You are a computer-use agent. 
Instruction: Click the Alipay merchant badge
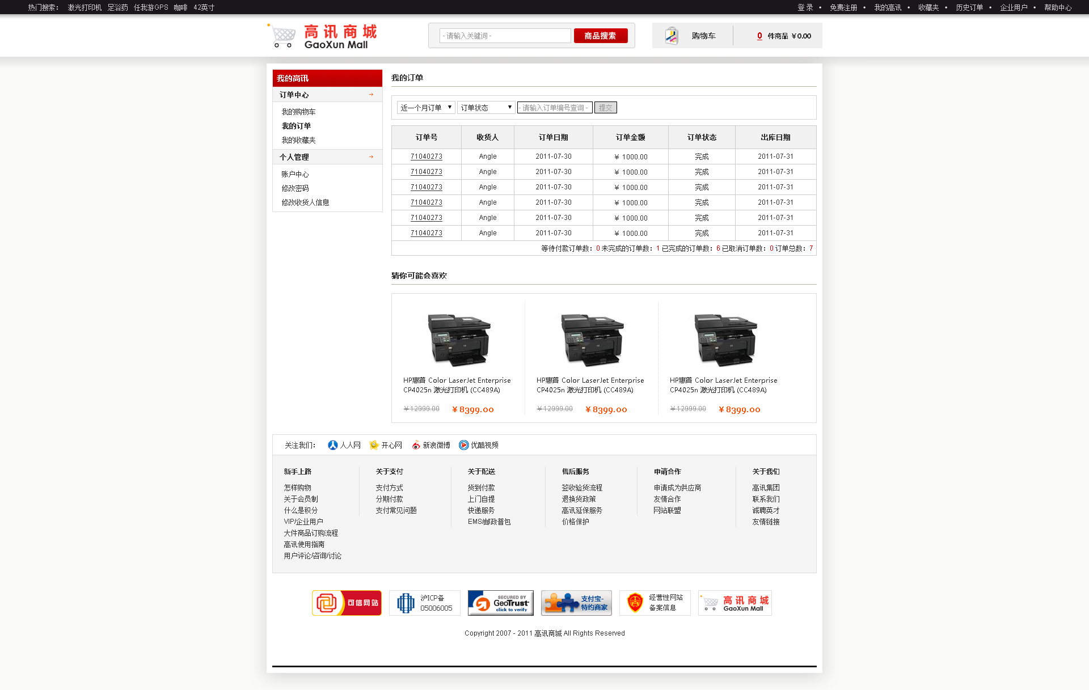(576, 603)
